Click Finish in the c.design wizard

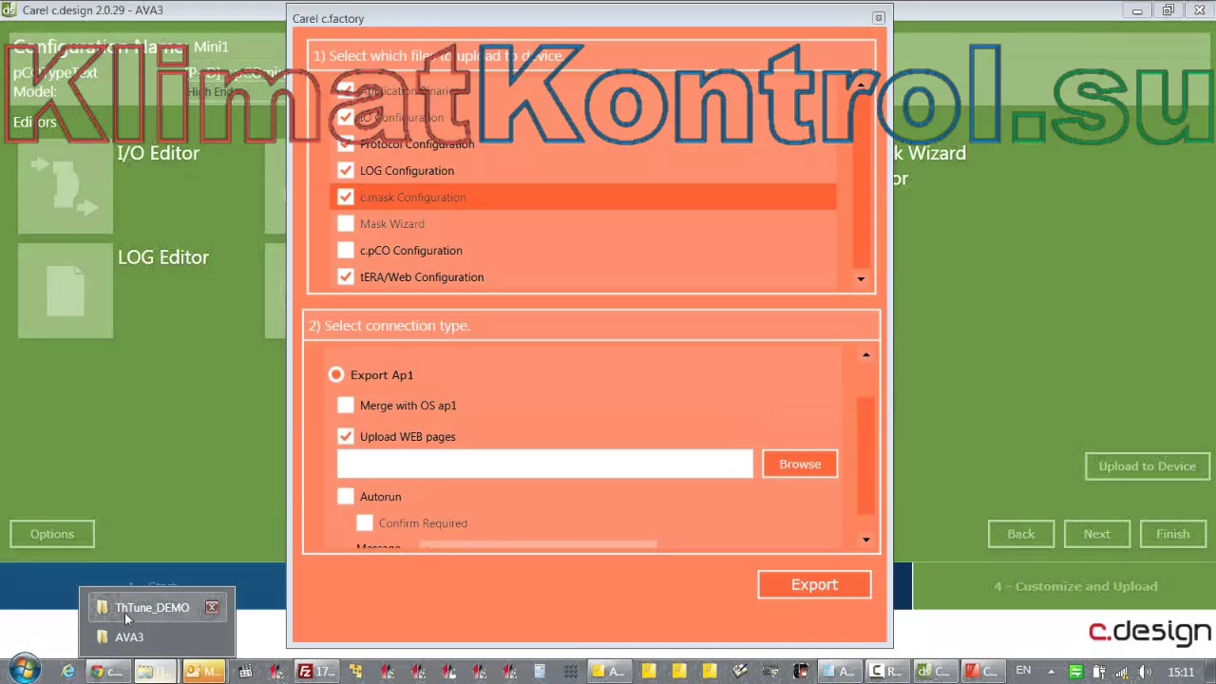click(x=1173, y=534)
